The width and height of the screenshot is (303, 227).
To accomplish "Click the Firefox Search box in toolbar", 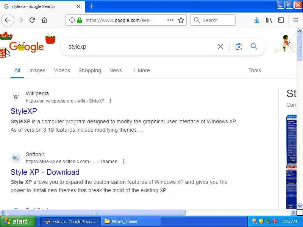I will pyautogui.click(x=213, y=20).
